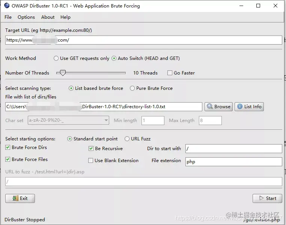Image resolution: width=286 pixels, height=225 pixels.
Task: Click the Max Length field
Action: click(x=210, y=121)
